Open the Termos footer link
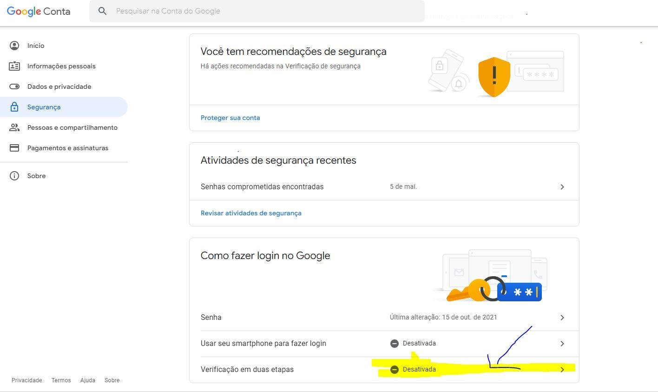 61,380
